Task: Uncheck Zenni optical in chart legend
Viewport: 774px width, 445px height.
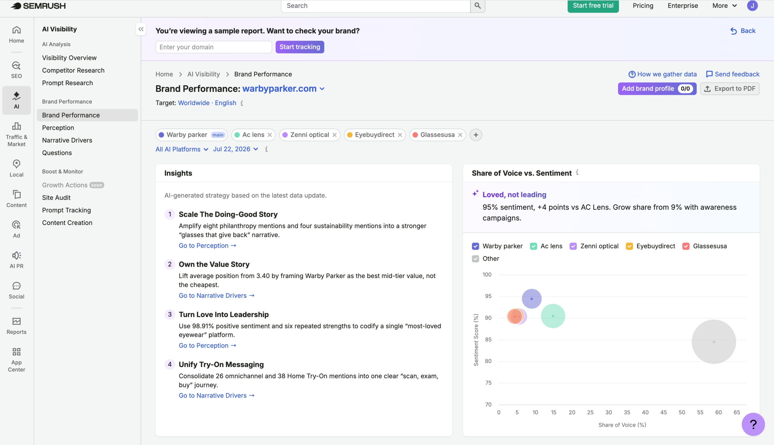Action: tap(573, 246)
